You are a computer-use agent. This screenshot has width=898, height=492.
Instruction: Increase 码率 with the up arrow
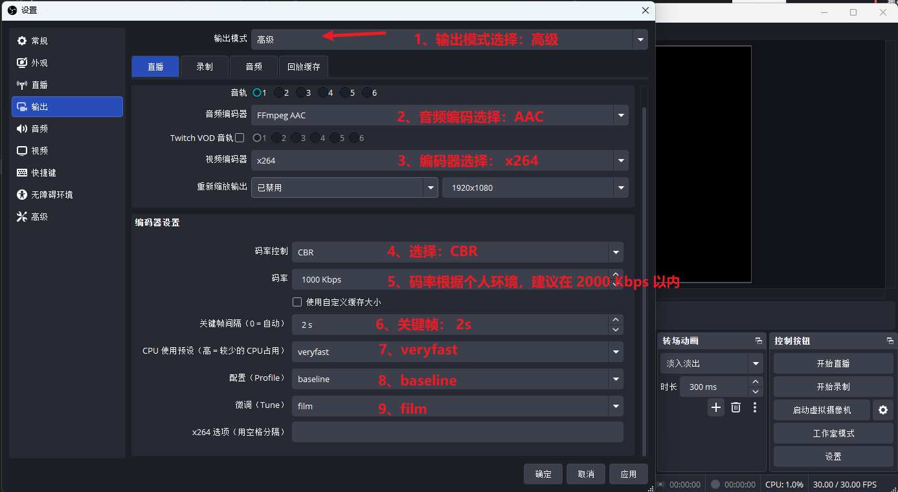pyautogui.click(x=616, y=275)
